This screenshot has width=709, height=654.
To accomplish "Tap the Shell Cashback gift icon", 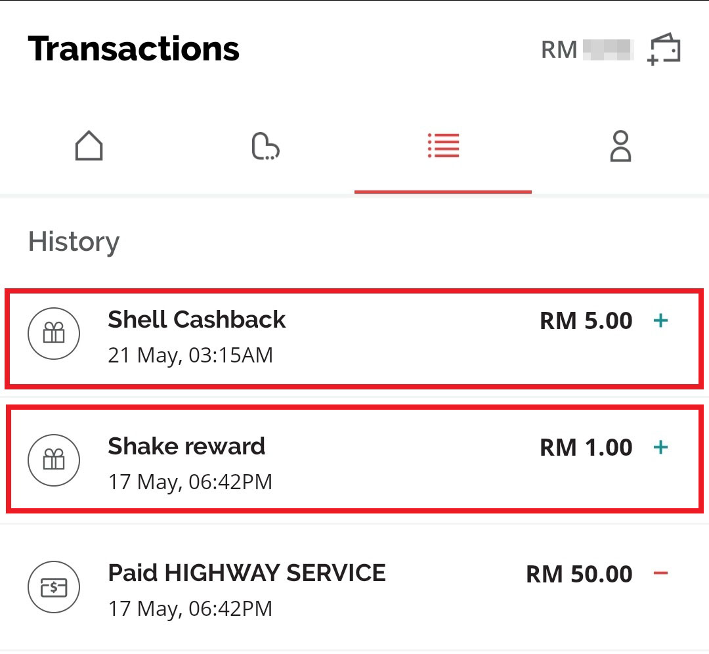I will coord(54,334).
